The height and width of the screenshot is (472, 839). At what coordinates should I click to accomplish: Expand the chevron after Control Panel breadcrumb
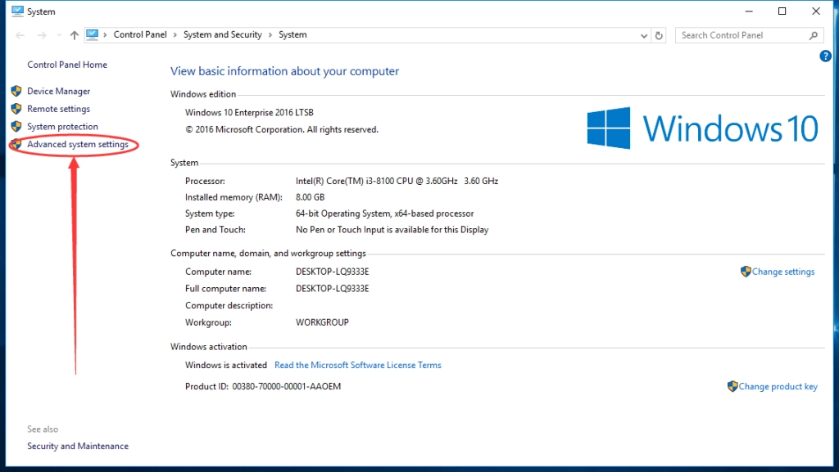(x=175, y=35)
